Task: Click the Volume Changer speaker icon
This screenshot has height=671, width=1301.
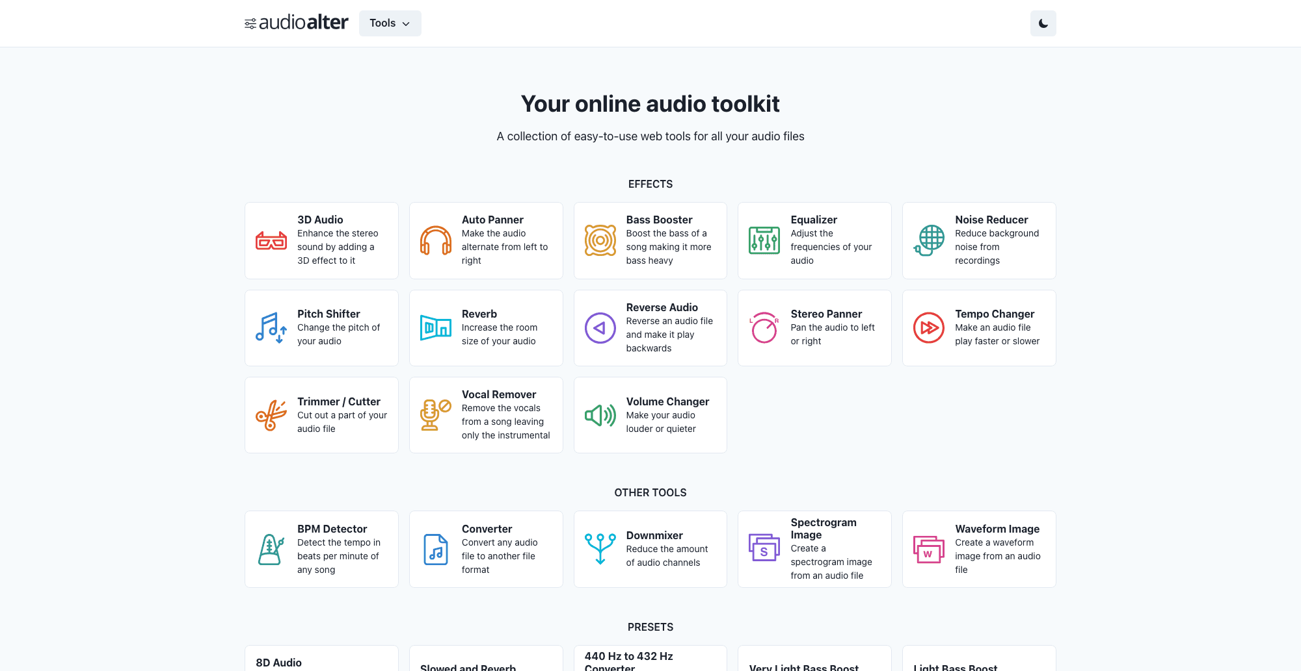Action: (600, 415)
